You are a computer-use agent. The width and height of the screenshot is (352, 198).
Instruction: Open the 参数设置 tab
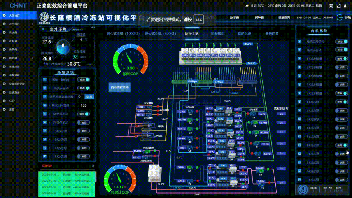click(x=272, y=34)
